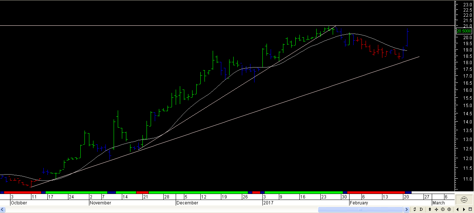Click the zoom in plus icon

point(449,209)
